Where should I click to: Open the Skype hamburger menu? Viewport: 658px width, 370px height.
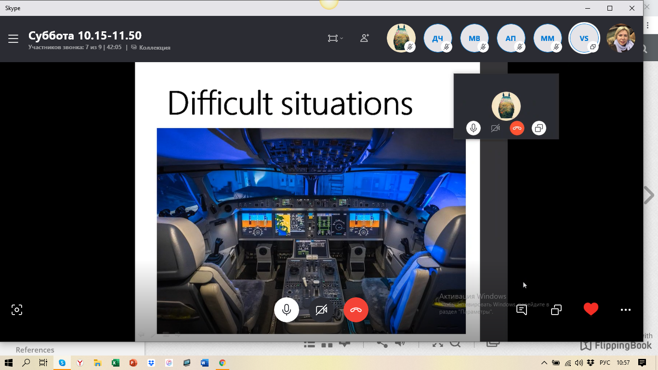(x=13, y=39)
